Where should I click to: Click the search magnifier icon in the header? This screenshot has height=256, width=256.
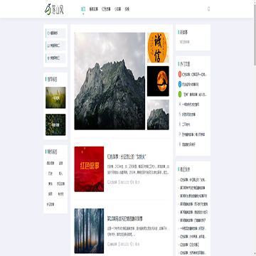click(208, 9)
